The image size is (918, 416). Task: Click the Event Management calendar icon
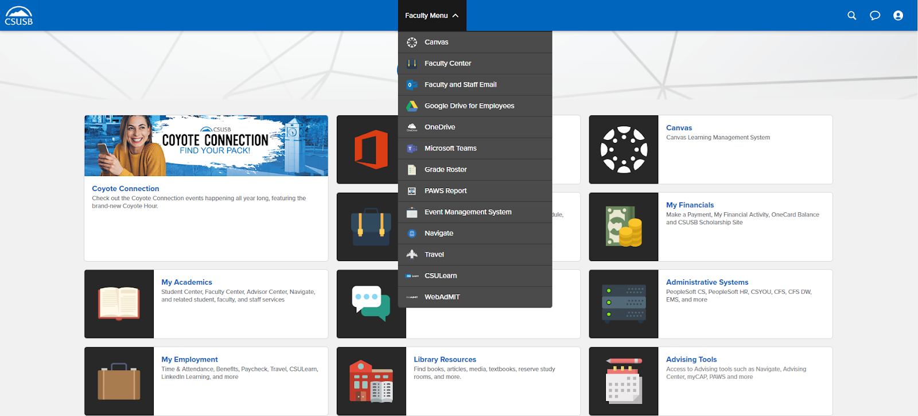tap(412, 212)
